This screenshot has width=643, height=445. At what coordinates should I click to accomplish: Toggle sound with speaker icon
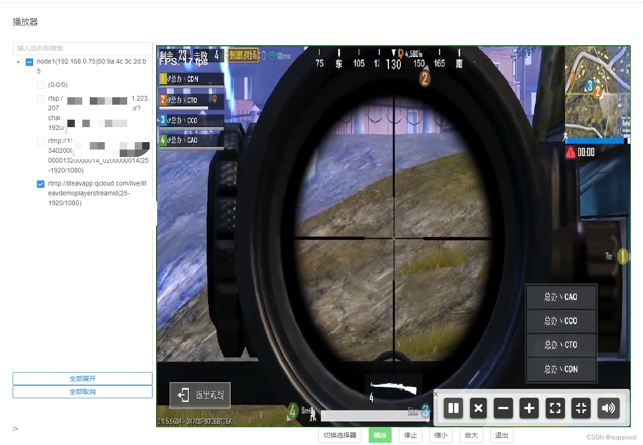click(608, 408)
